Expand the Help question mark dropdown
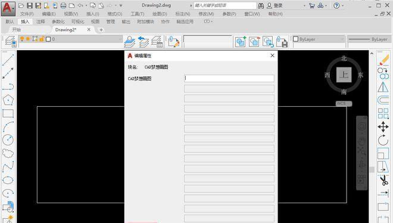 342,5
